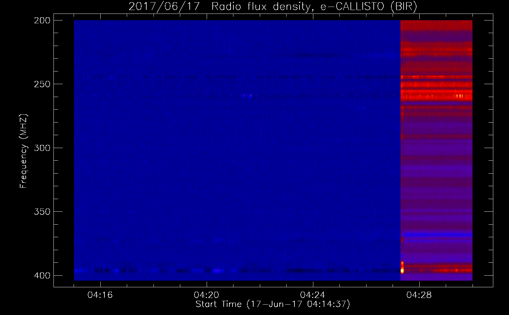
Task: Select the 04:20 time tick label
Action: (206, 295)
